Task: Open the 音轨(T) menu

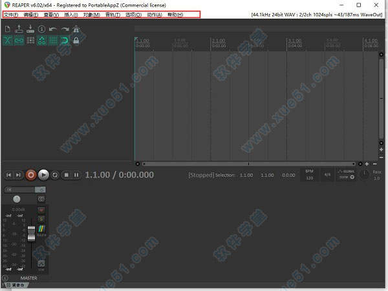Action: click(113, 15)
